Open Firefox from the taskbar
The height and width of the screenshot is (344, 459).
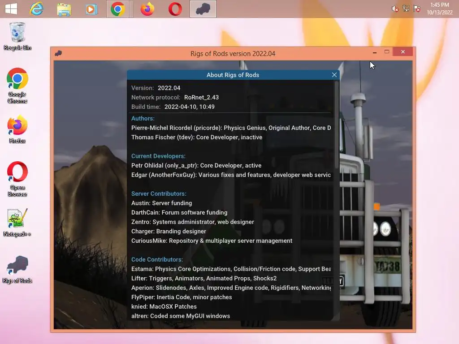point(147,9)
